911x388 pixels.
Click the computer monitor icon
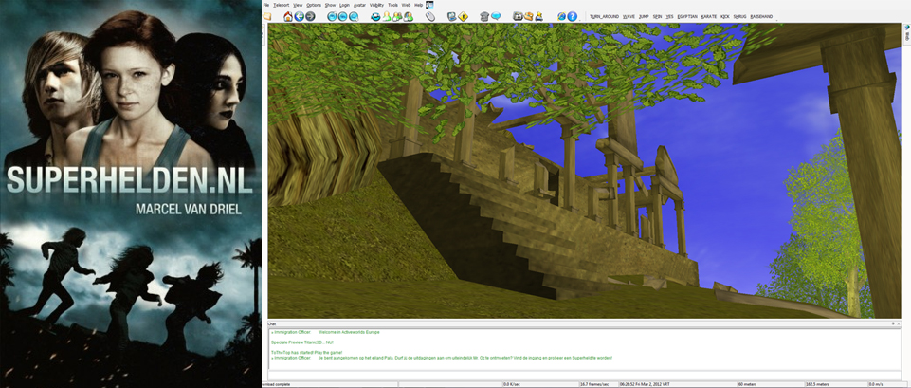(x=451, y=16)
